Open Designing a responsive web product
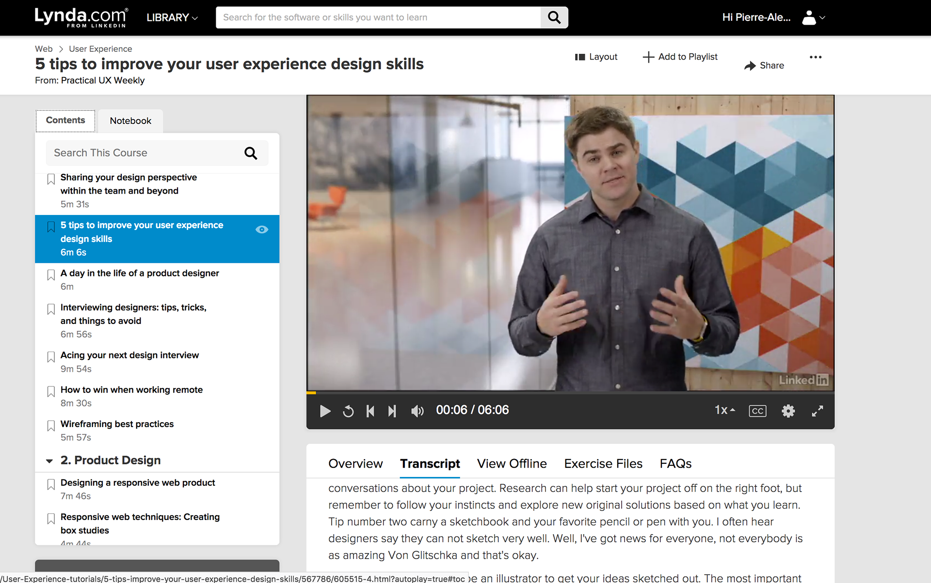This screenshot has width=931, height=583. click(x=138, y=483)
